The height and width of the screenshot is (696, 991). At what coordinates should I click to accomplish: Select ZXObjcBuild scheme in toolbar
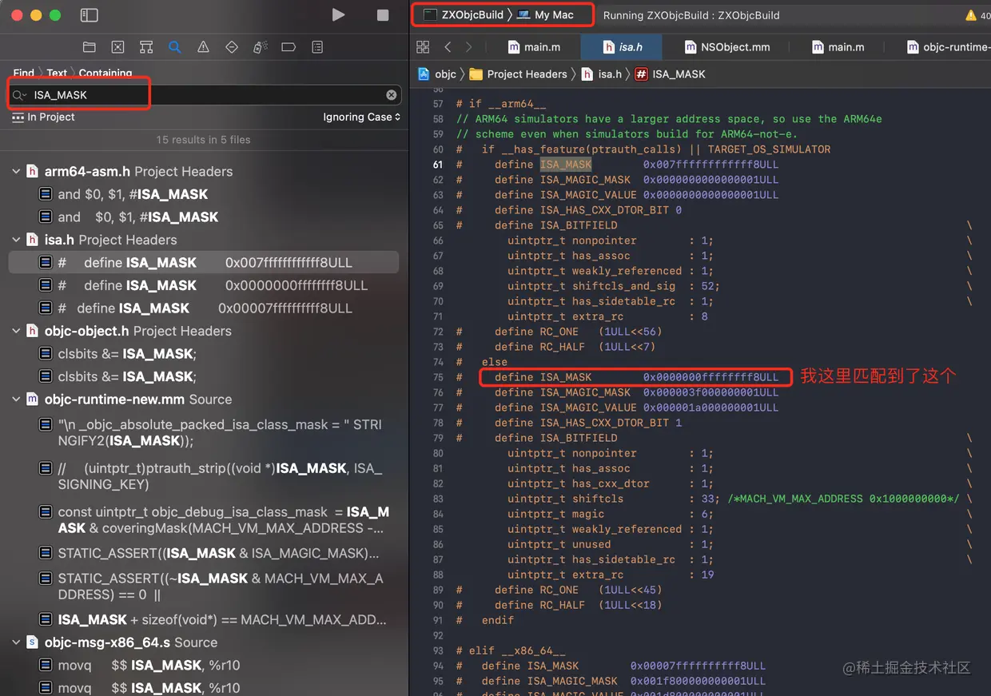pos(464,14)
